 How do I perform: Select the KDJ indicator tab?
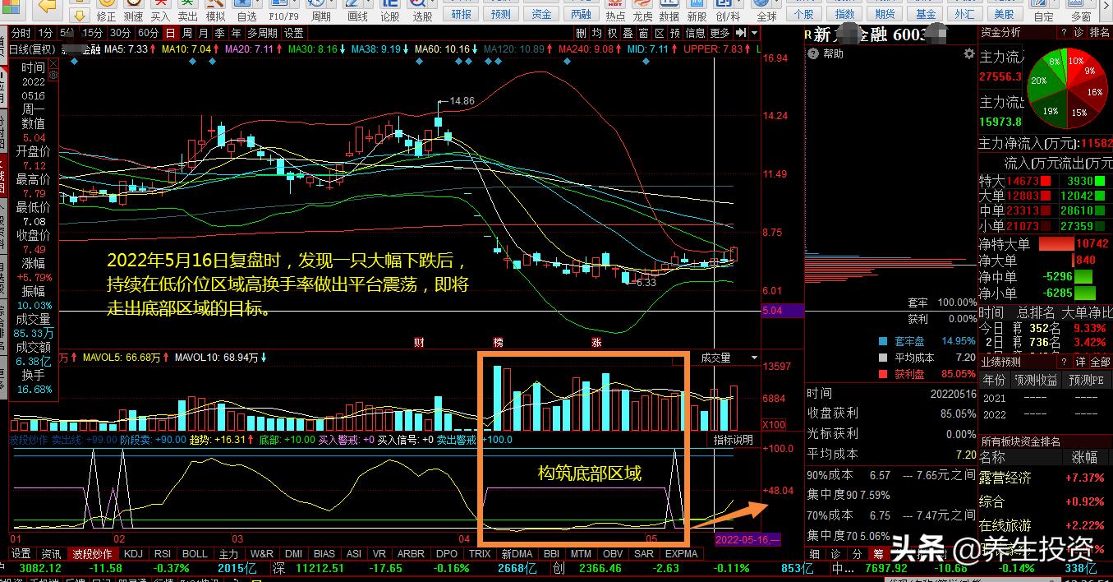click(x=132, y=554)
